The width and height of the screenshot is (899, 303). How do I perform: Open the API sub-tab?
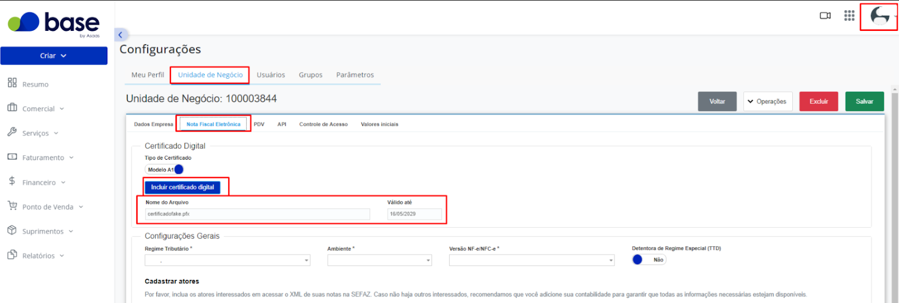pos(282,124)
